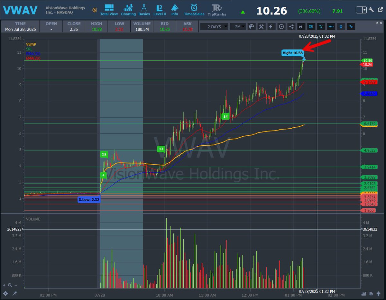Image resolution: width=386 pixels, height=300 pixels.
Task: Open the Info panel
Action: pyautogui.click(x=175, y=10)
